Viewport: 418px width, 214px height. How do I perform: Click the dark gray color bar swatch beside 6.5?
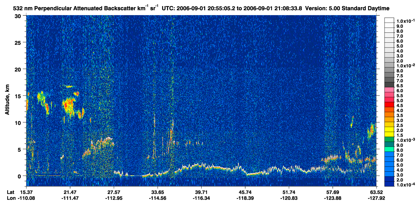(x=389, y=84)
